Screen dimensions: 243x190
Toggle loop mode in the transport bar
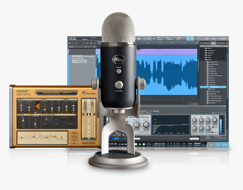(x=149, y=144)
